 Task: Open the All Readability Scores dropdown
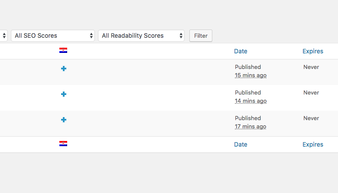141,36
